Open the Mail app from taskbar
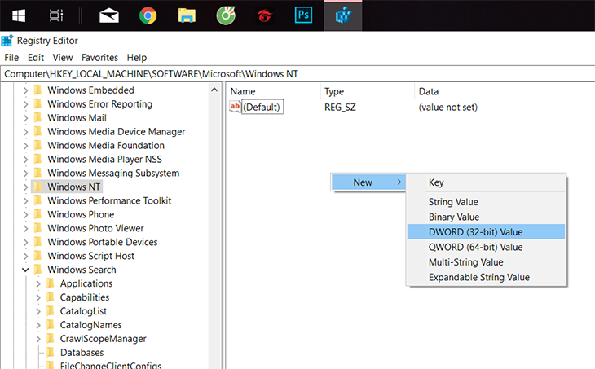595x369 pixels. (x=109, y=16)
